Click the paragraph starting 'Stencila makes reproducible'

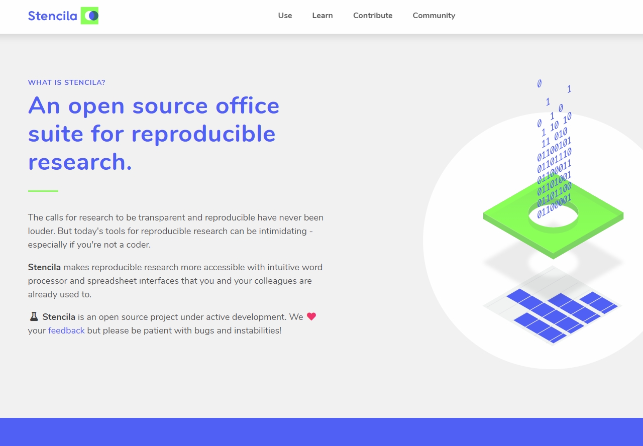tap(175, 281)
